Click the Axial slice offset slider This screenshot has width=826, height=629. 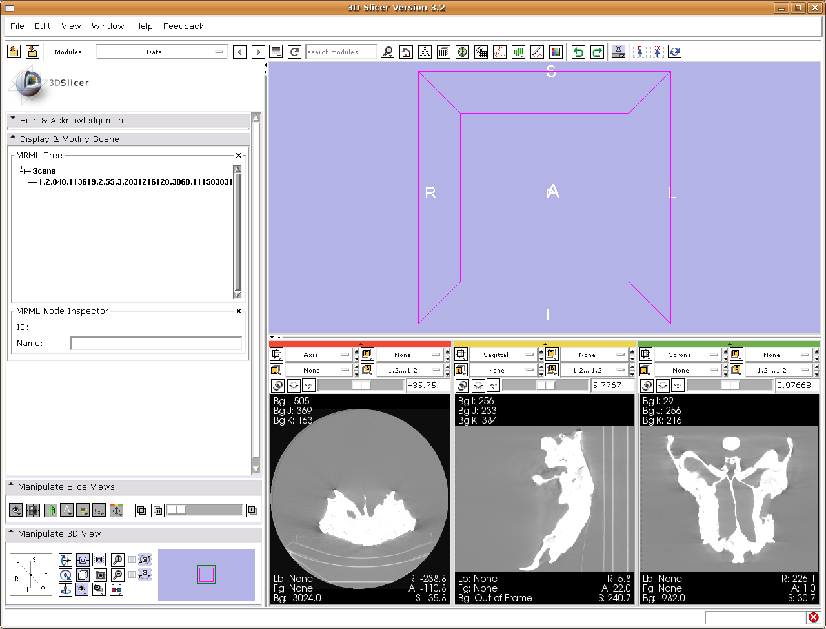(361, 386)
